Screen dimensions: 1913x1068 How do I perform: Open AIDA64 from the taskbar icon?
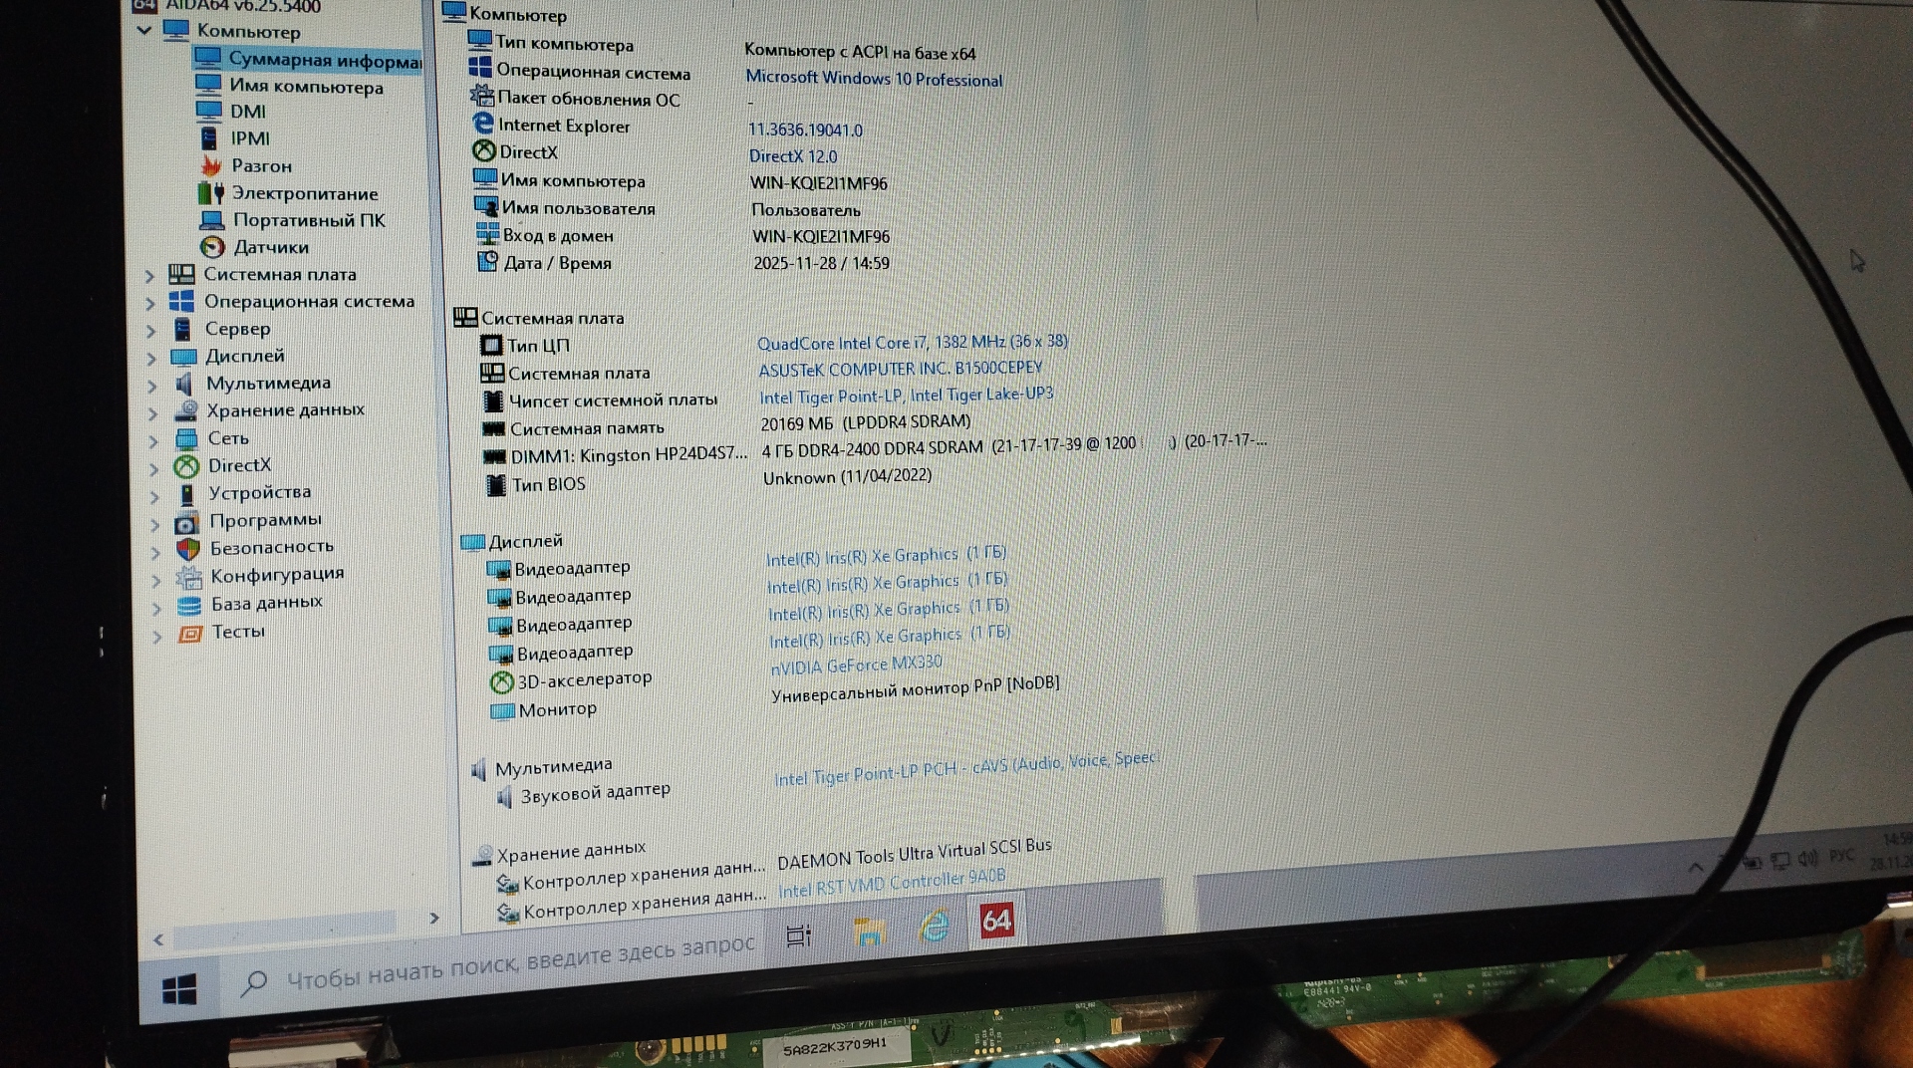tap(996, 920)
